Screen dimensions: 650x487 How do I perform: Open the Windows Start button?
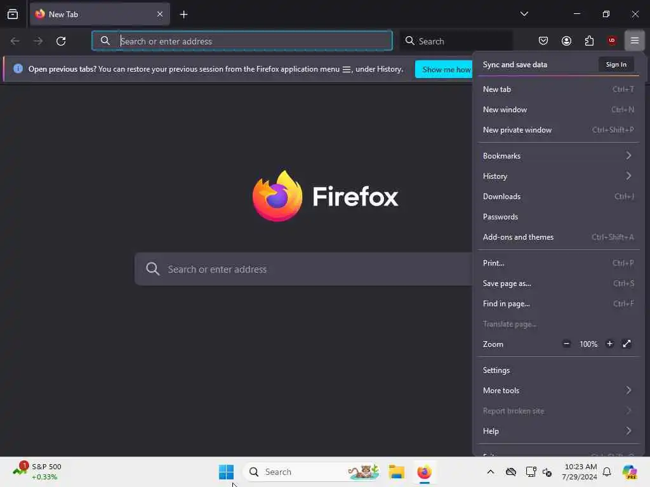(227, 472)
